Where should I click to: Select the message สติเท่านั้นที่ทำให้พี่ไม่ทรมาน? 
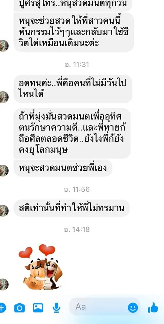pyautogui.click(x=72, y=208)
